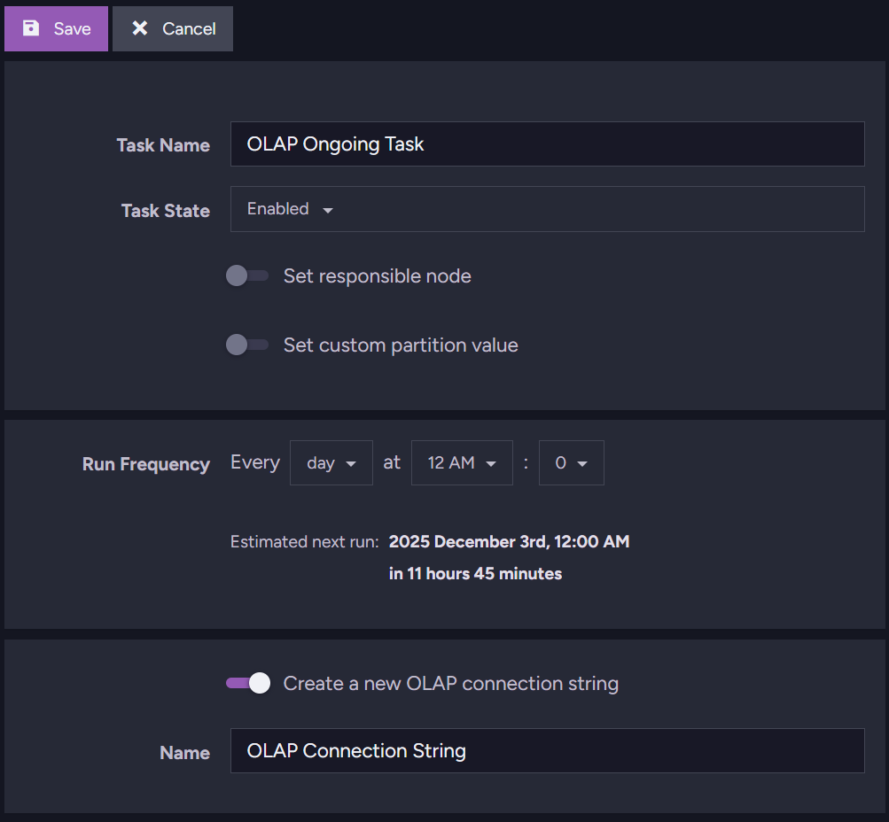The width and height of the screenshot is (889, 822).
Task: Click the Task Name label
Action: point(163,145)
